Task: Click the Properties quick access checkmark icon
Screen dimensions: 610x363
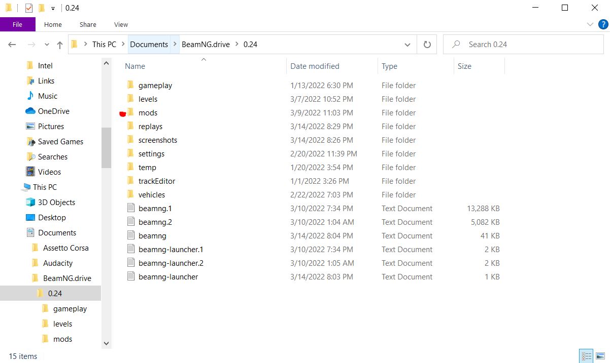Action: (29, 8)
